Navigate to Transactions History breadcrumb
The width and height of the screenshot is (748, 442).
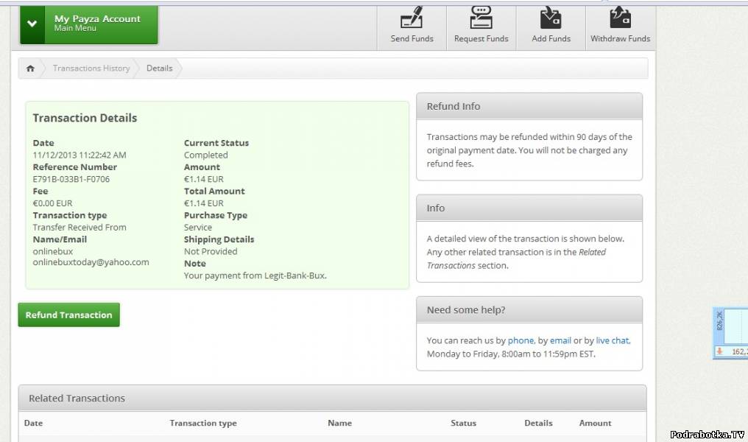tap(91, 69)
